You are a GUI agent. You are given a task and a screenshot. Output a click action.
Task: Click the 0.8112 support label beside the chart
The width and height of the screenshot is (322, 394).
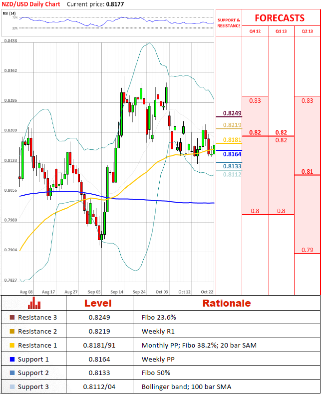click(x=232, y=174)
